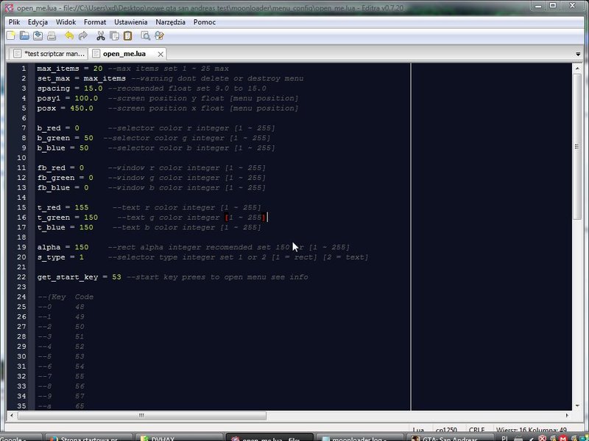Click the value 20 of max_items
This screenshot has width=589, height=441.
98,69
